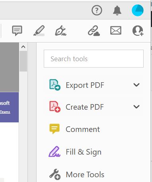Viewport: 152px width, 182px height.
Task: Open the blue account profile avatar
Action: [138, 10]
